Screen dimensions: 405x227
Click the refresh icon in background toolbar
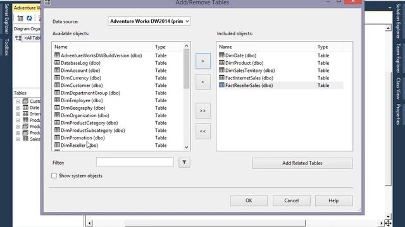coord(29,18)
